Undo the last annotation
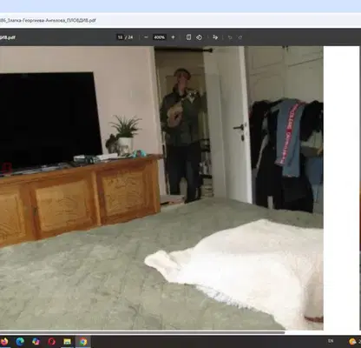This screenshot has height=348, width=361. 230,37
